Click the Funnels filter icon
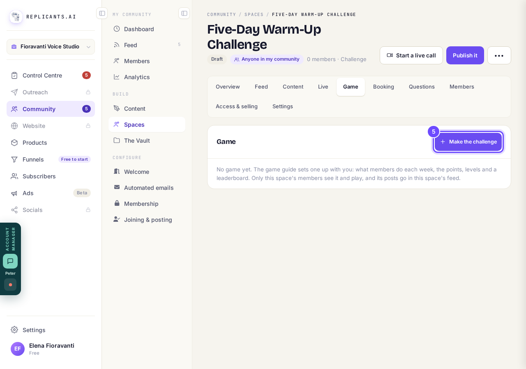Image resolution: width=526 pixels, height=369 pixels. pos(14,159)
